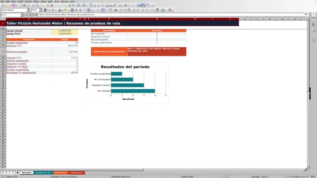Click the Print icon in toolbar
The width and height of the screenshot is (317, 178).
(24, 5)
